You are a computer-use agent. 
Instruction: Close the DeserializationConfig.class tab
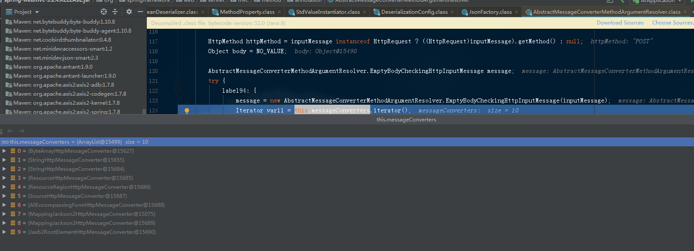click(452, 12)
